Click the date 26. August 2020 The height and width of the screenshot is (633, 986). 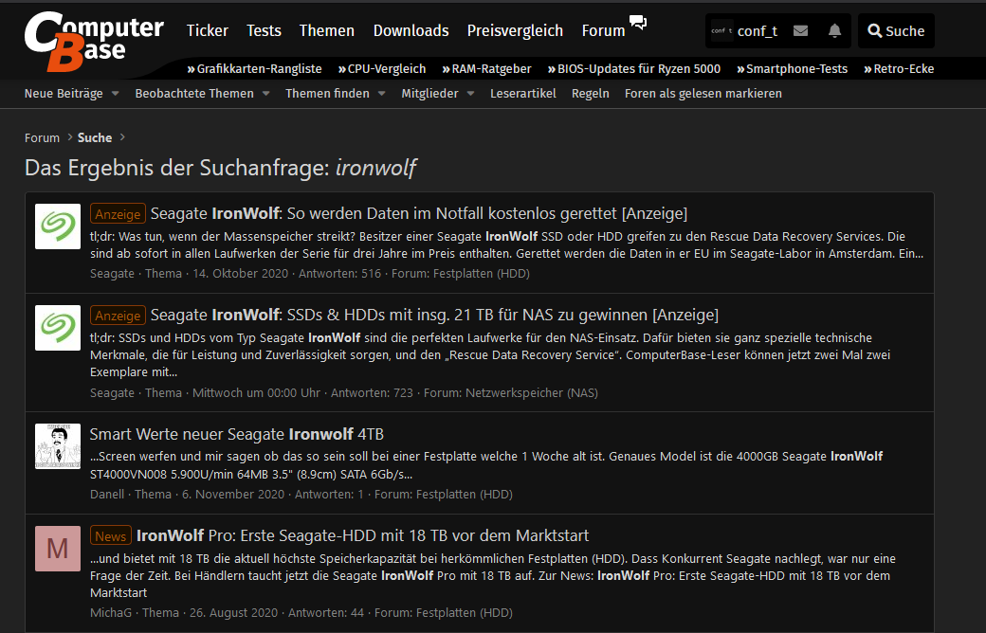coord(234,612)
